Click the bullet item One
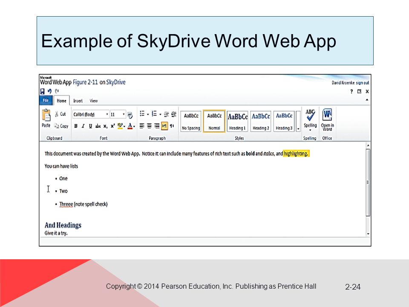 (x=63, y=179)
